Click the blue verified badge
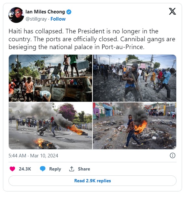This screenshot has width=184, height=197. coord(69,12)
